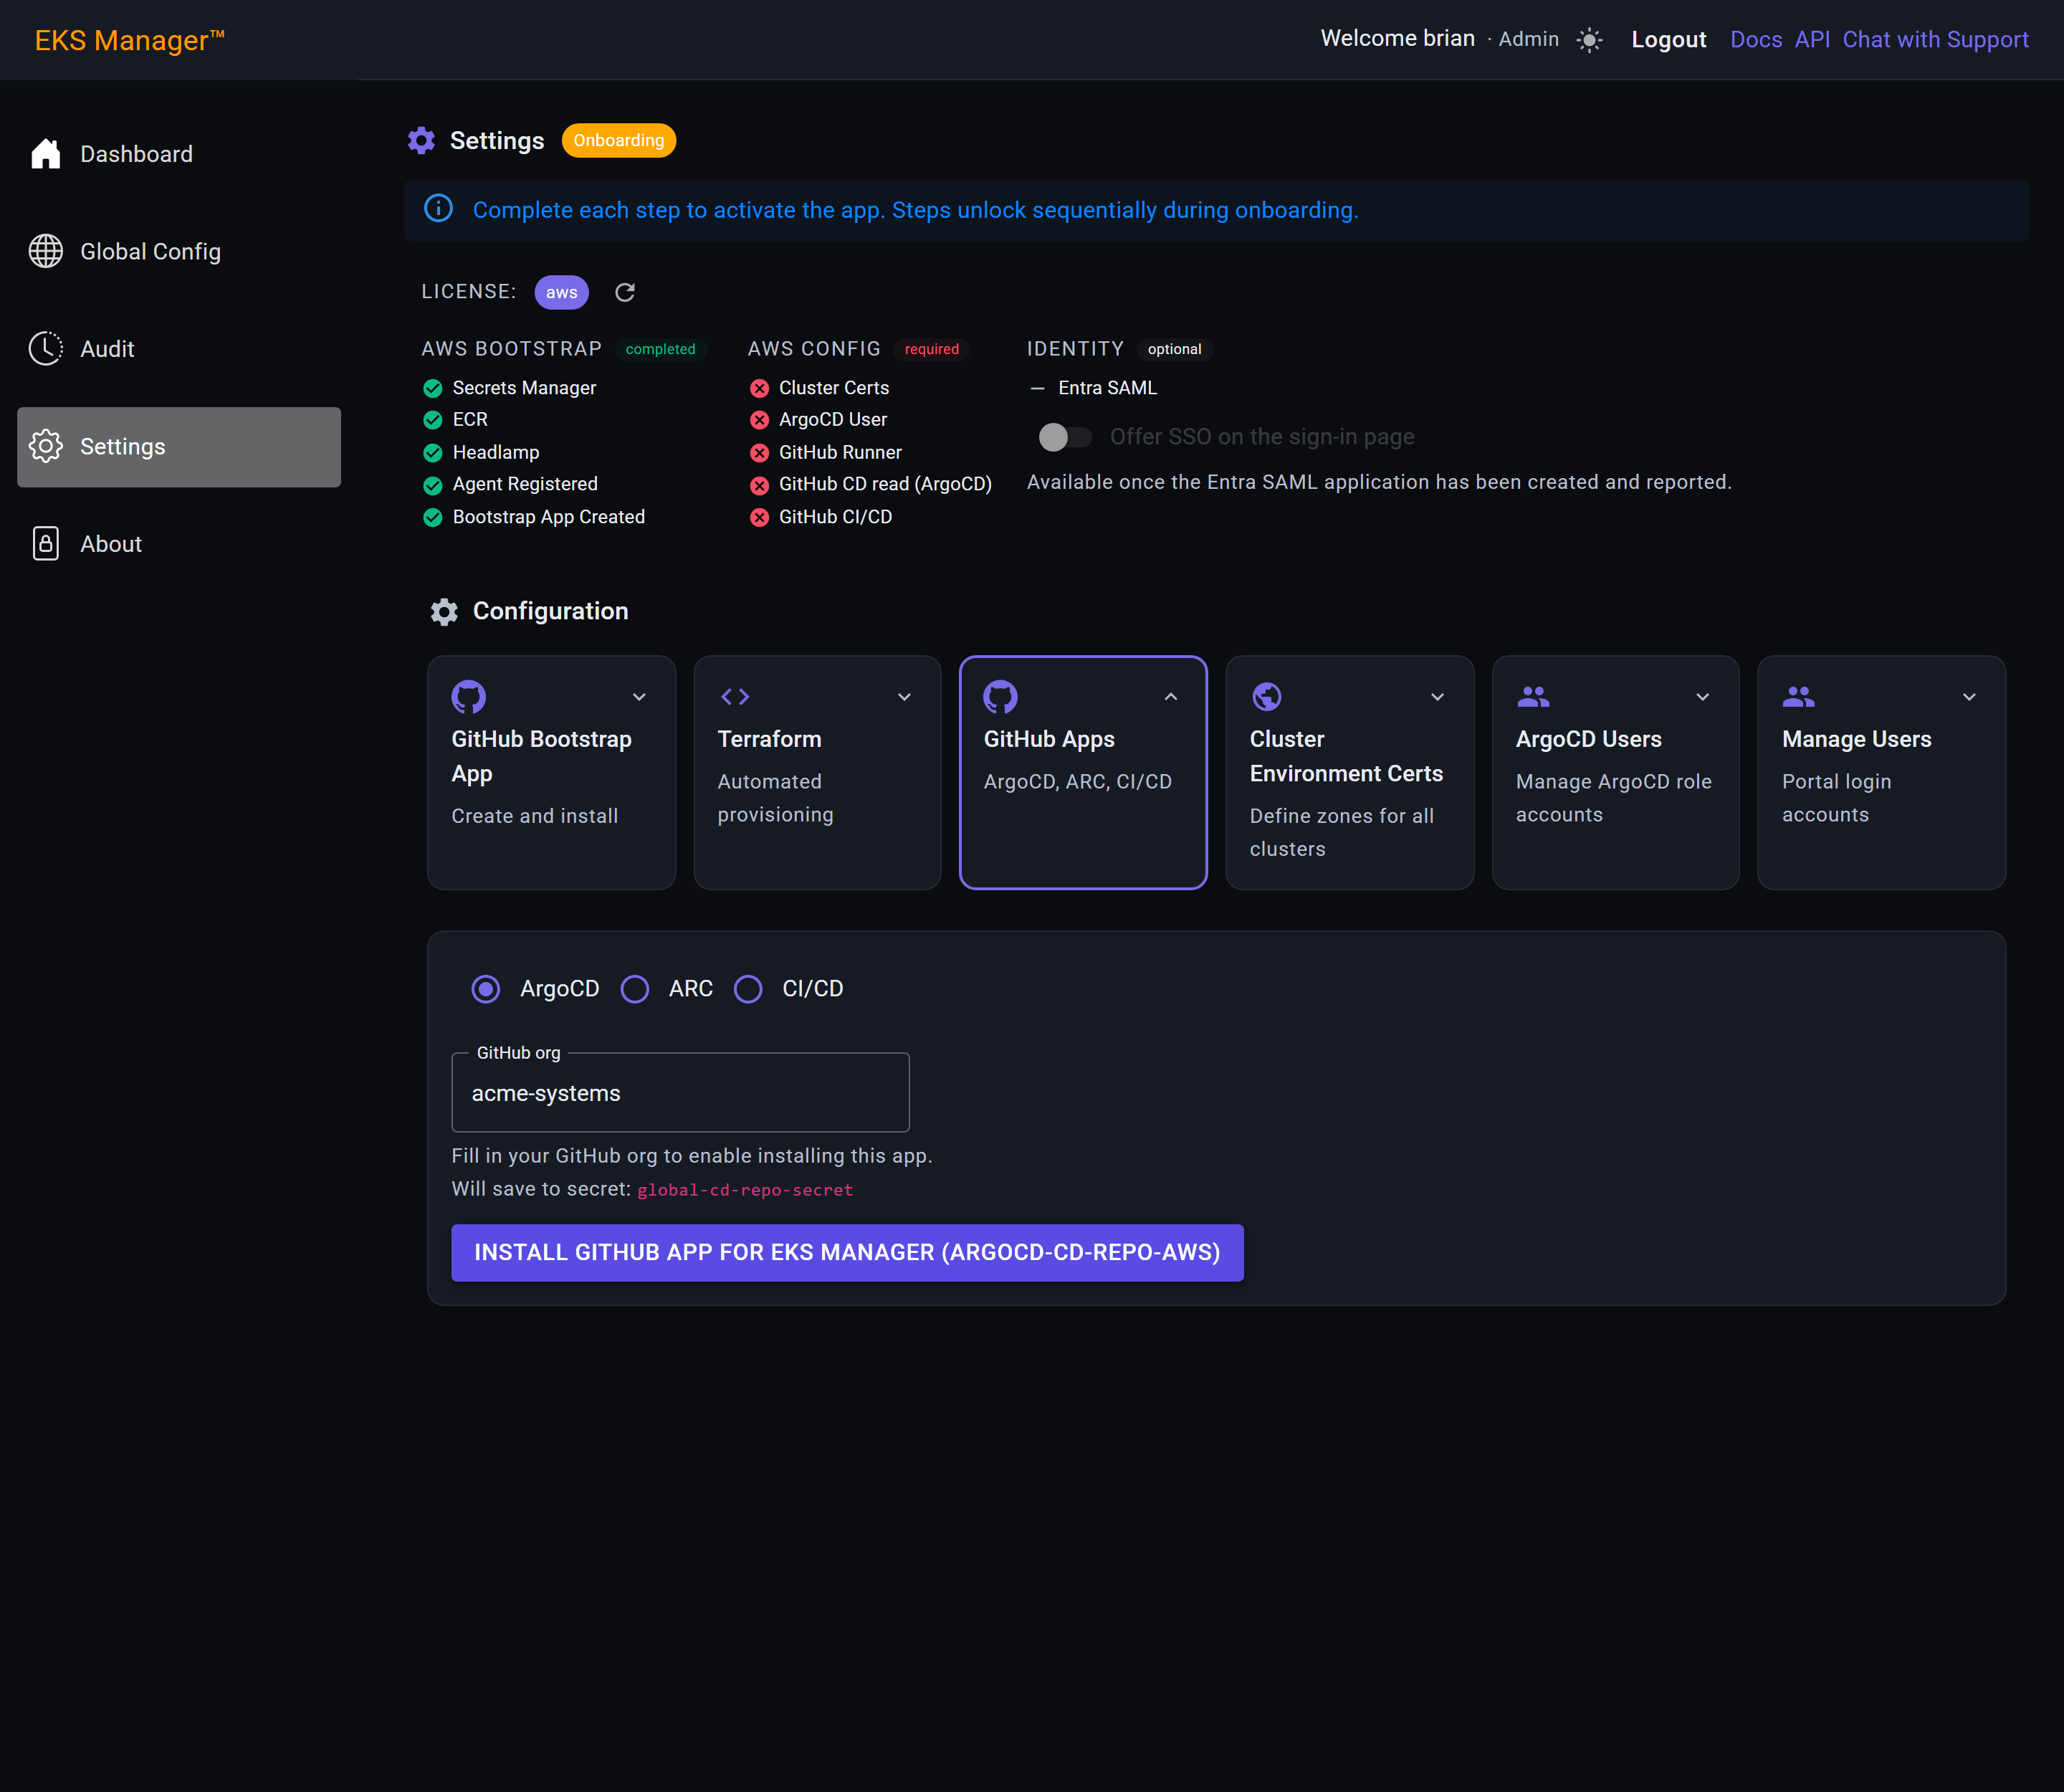Open the About page
Image resolution: width=2064 pixels, height=1792 pixels.
click(179, 544)
